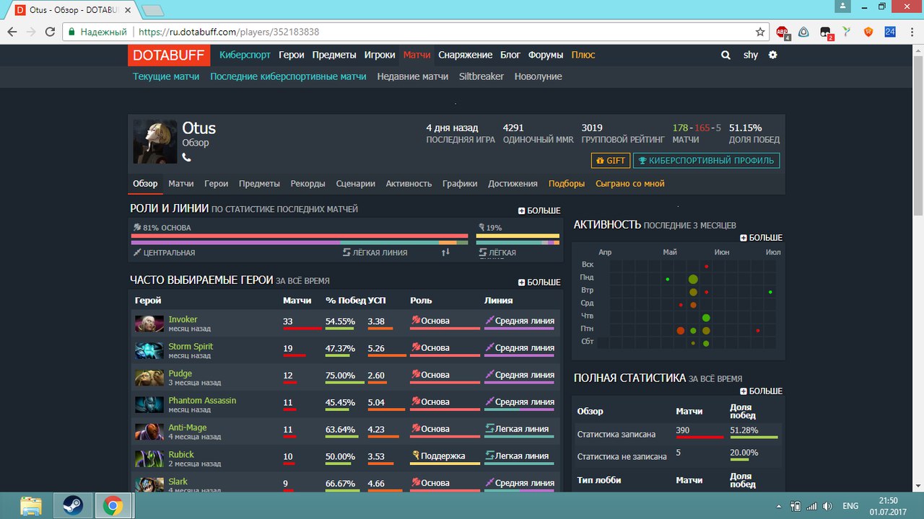Open the Киберспортивный профиль button
This screenshot has height=519, width=924.
pos(707,161)
